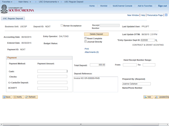Open Attachments (0) link
Viewport: 169px width, 126px height.
(x=92, y=52)
